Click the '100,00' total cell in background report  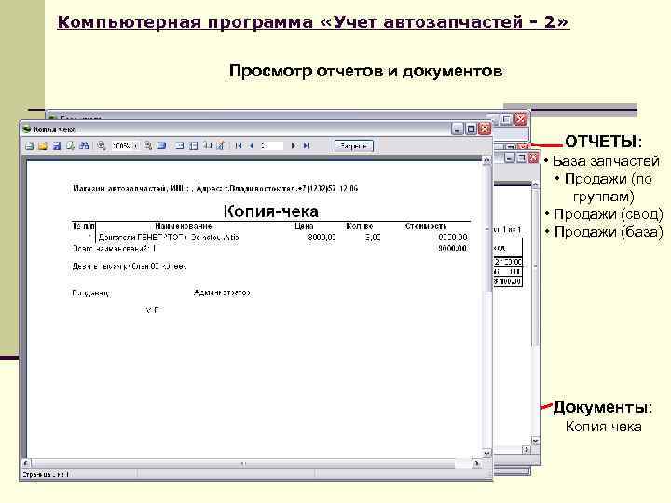[x=508, y=281]
